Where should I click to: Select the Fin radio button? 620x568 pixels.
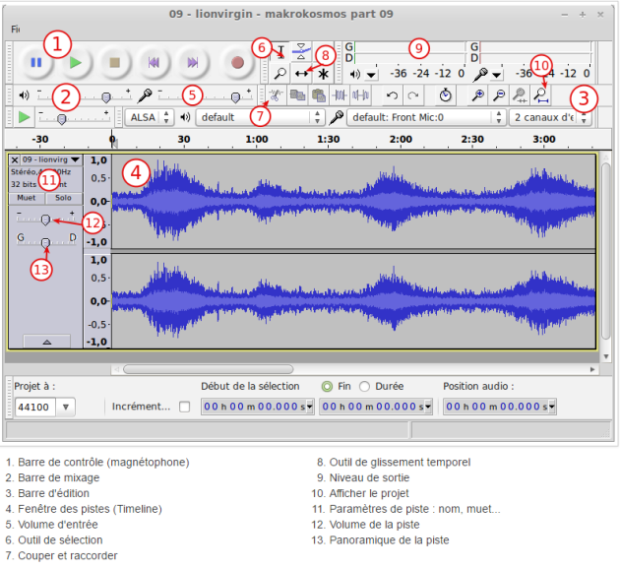(328, 386)
